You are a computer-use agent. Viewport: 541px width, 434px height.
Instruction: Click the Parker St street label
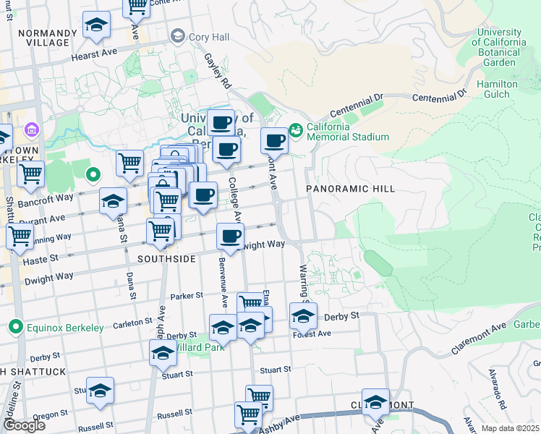tap(187, 296)
